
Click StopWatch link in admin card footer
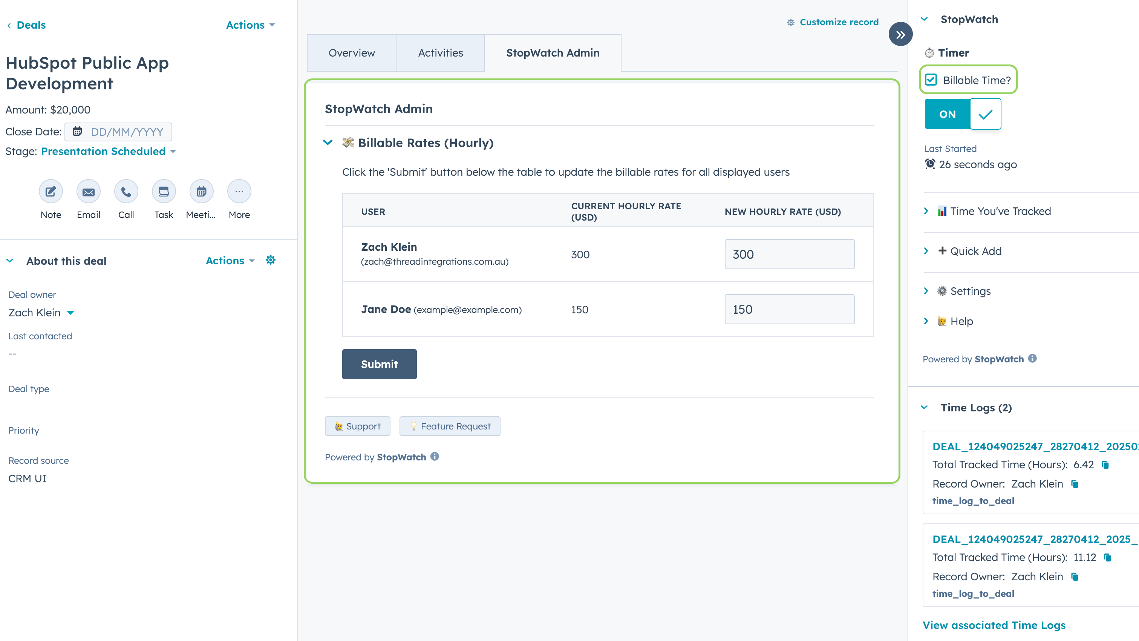click(401, 457)
